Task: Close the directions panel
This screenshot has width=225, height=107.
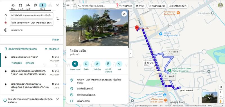Action: coord(58,5)
